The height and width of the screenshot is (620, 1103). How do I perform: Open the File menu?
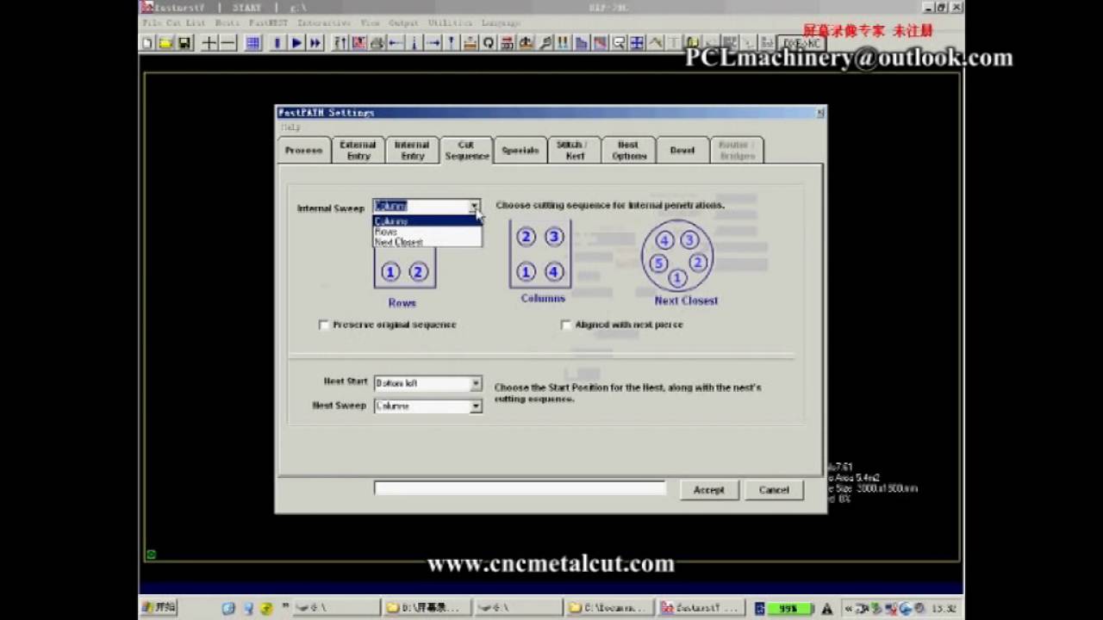[152, 22]
